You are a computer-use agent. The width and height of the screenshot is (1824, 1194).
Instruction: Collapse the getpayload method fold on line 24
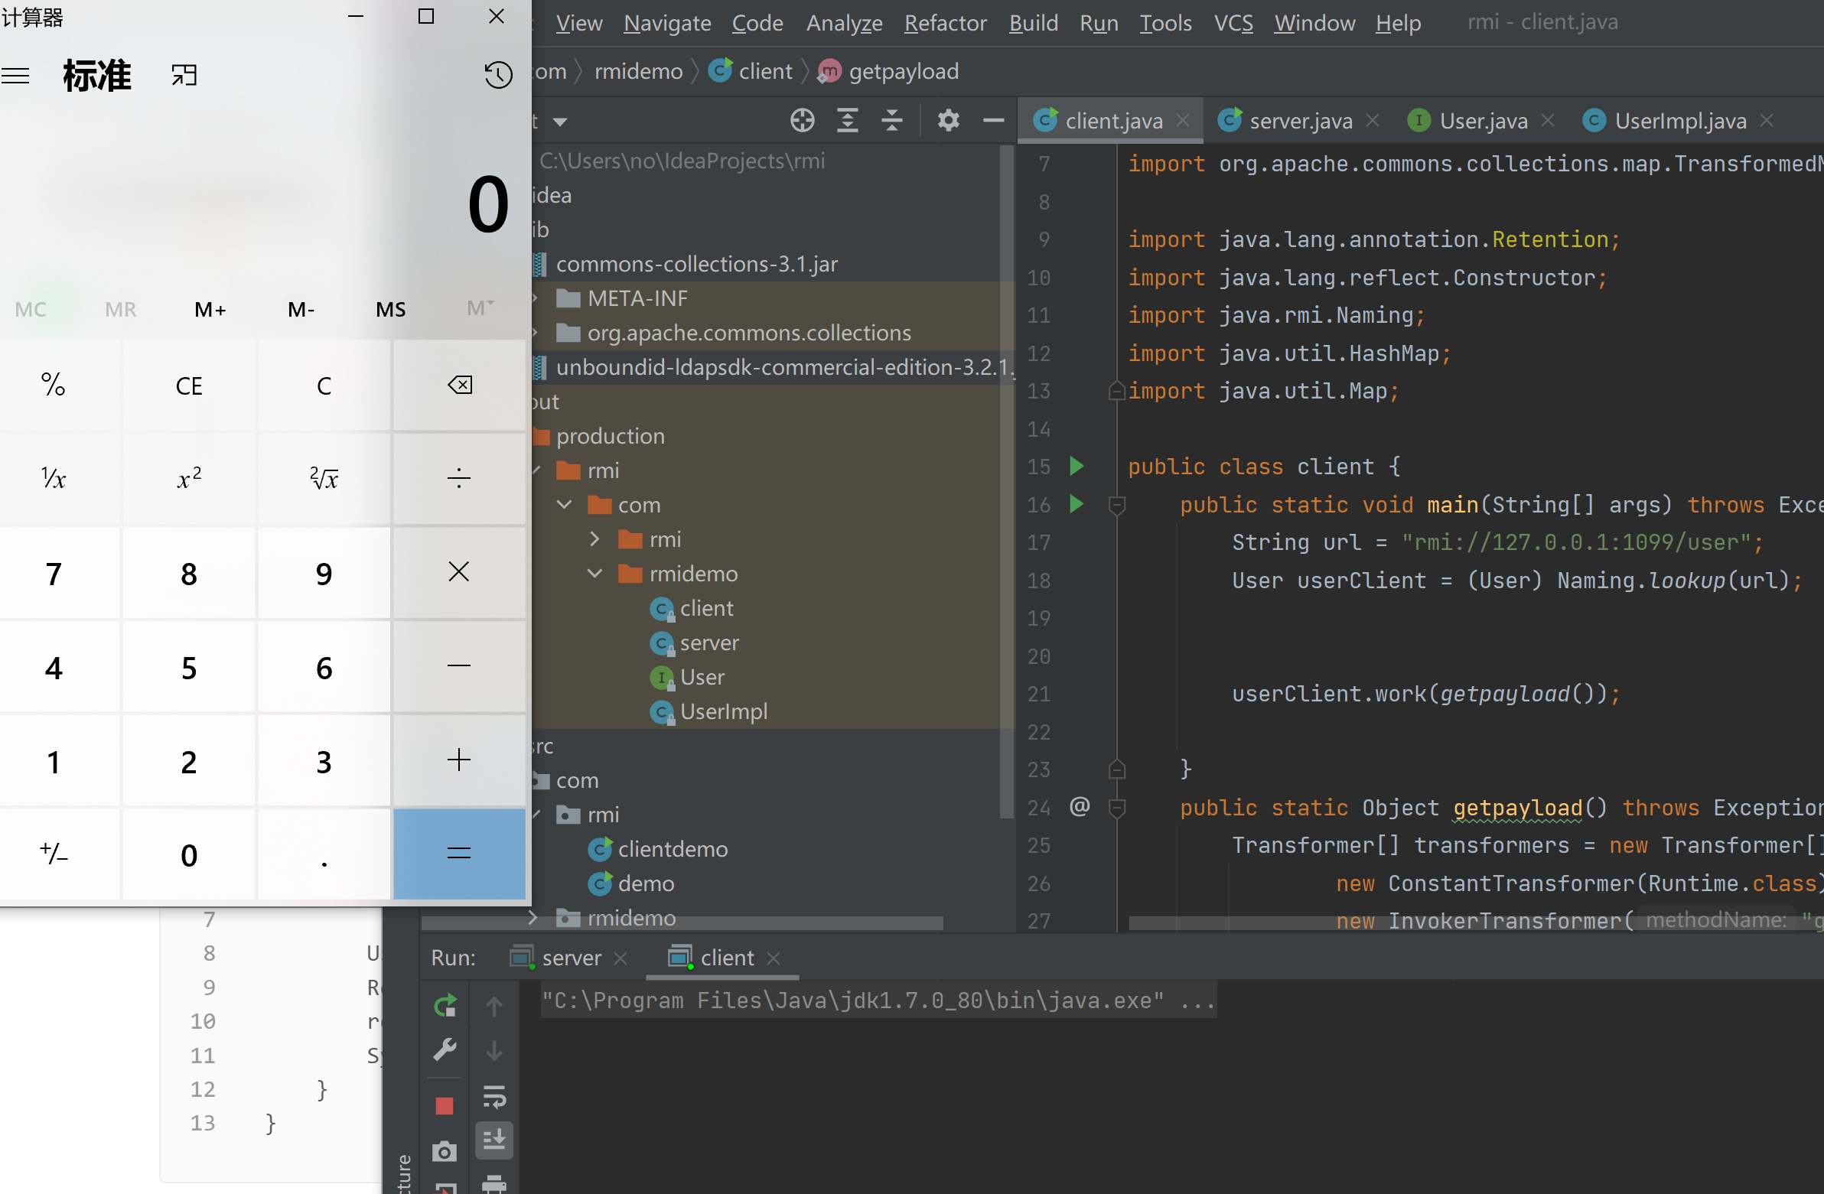(1117, 808)
